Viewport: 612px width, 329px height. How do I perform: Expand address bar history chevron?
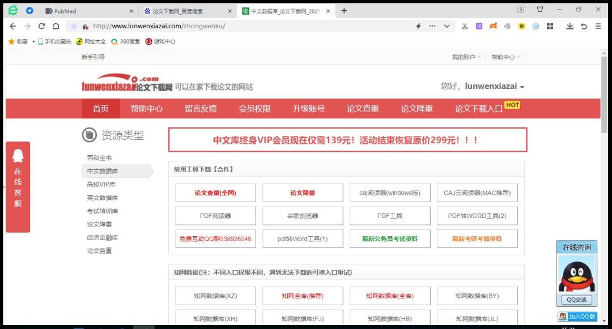click(447, 26)
